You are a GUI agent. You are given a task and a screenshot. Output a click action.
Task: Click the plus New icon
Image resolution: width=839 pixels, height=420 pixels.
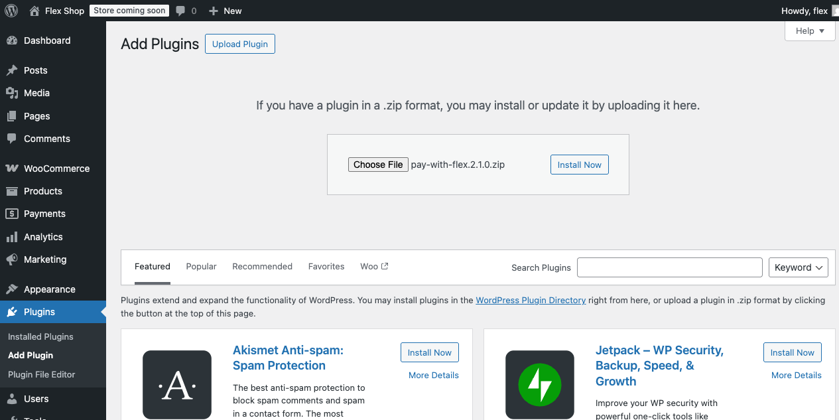(213, 11)
